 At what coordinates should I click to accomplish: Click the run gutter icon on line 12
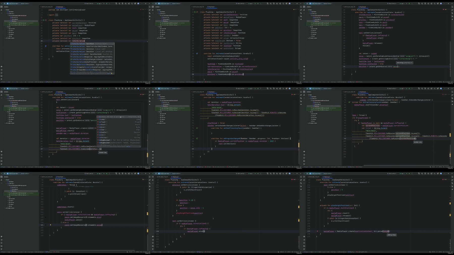coord(44,20)
